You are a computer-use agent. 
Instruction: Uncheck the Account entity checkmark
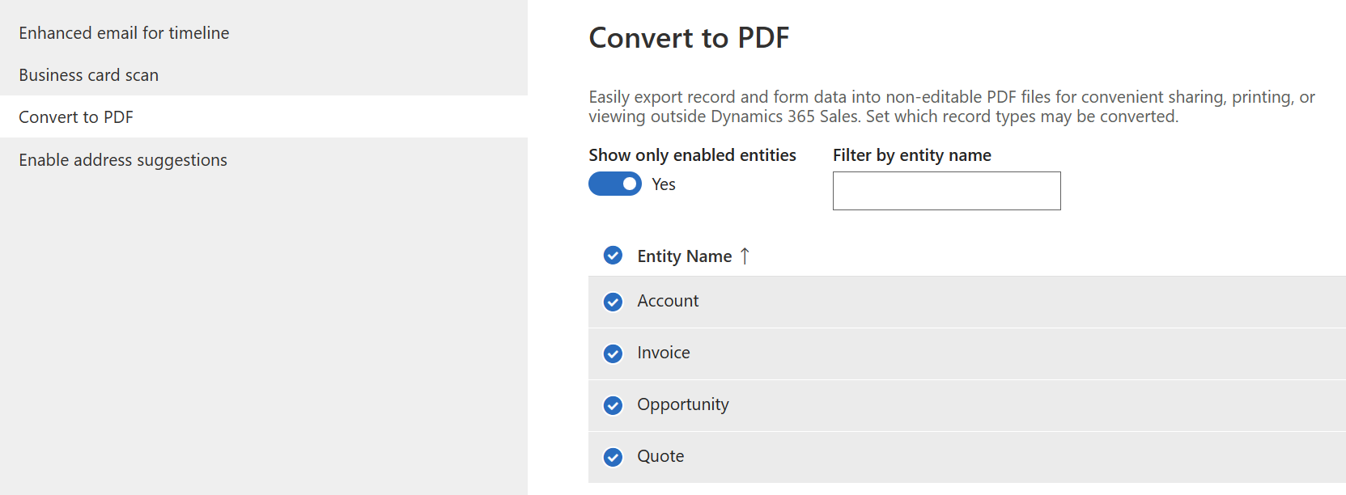[614, 302]
